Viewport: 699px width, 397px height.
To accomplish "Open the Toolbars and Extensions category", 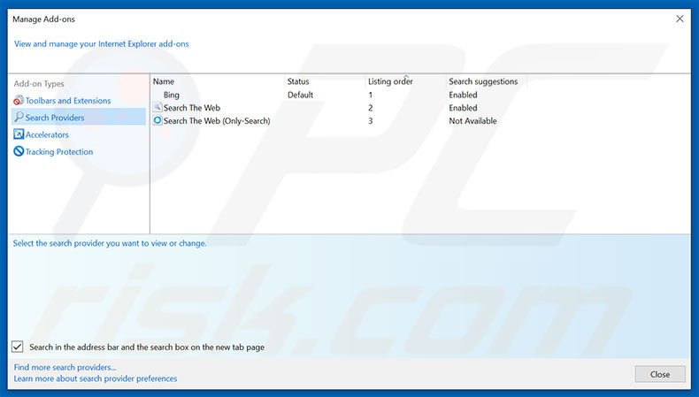I will [68, 101].
